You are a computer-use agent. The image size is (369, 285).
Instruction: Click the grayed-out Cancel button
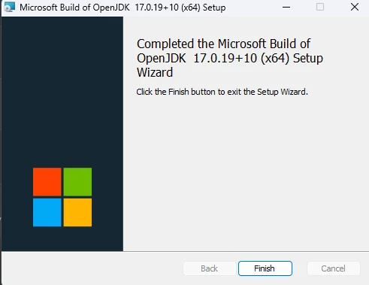333,268
